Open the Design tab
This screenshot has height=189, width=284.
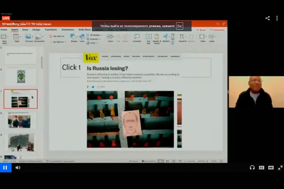(36, 30)
